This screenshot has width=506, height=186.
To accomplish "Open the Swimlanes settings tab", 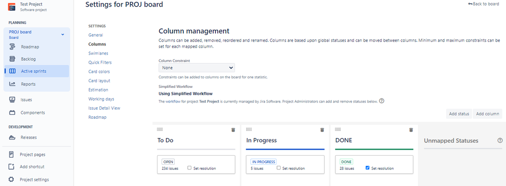I will click(x=98, y=53).
